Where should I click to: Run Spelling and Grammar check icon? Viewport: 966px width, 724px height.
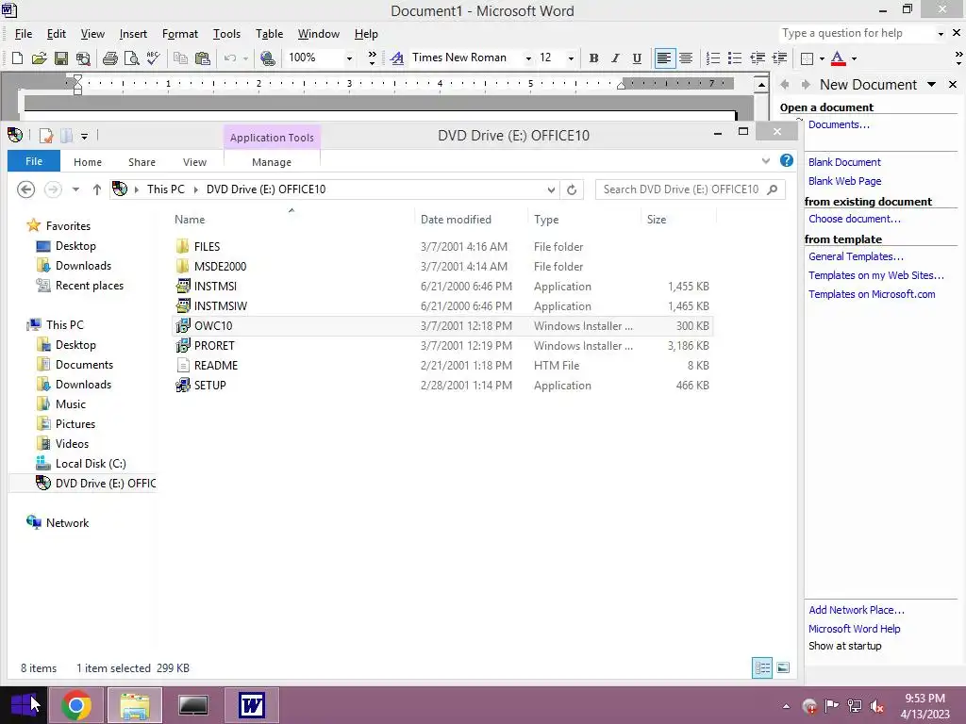[x=154, y=58]
